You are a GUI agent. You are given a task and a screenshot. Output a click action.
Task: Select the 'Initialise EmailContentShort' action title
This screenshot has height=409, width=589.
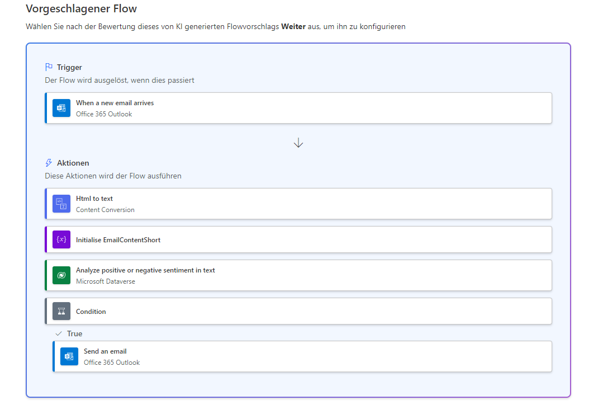coord(118,240)
